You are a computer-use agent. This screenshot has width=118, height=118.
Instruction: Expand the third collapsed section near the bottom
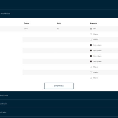click(x=59, y=112)
